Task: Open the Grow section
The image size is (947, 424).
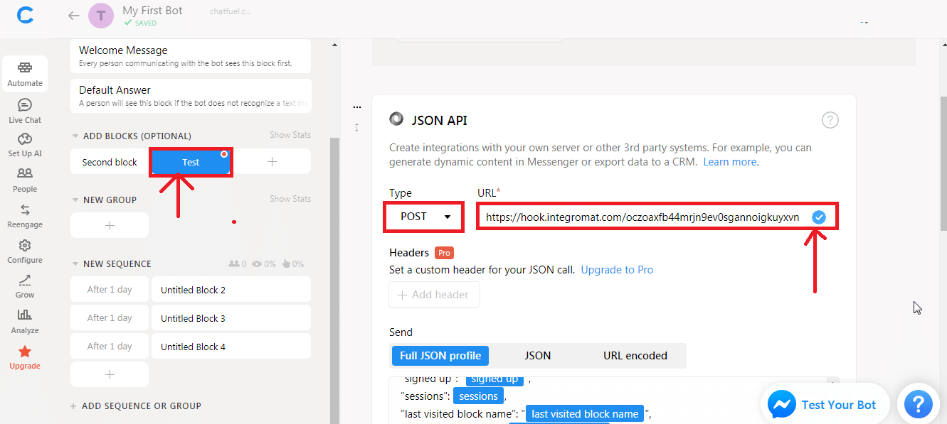Action: (x=25, y=286)
